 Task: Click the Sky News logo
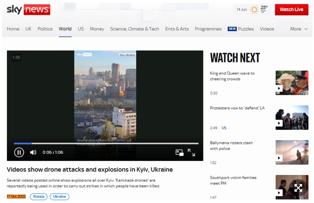[28, 9]
